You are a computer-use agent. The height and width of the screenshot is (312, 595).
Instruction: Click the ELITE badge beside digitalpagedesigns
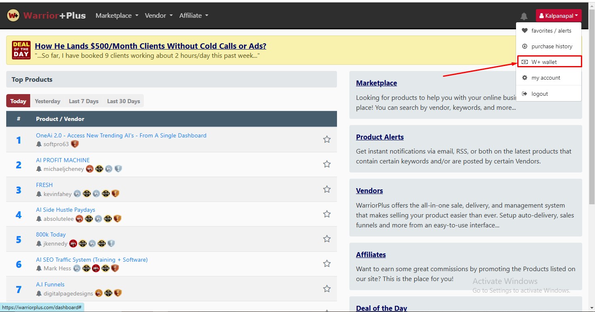[108, 293]
